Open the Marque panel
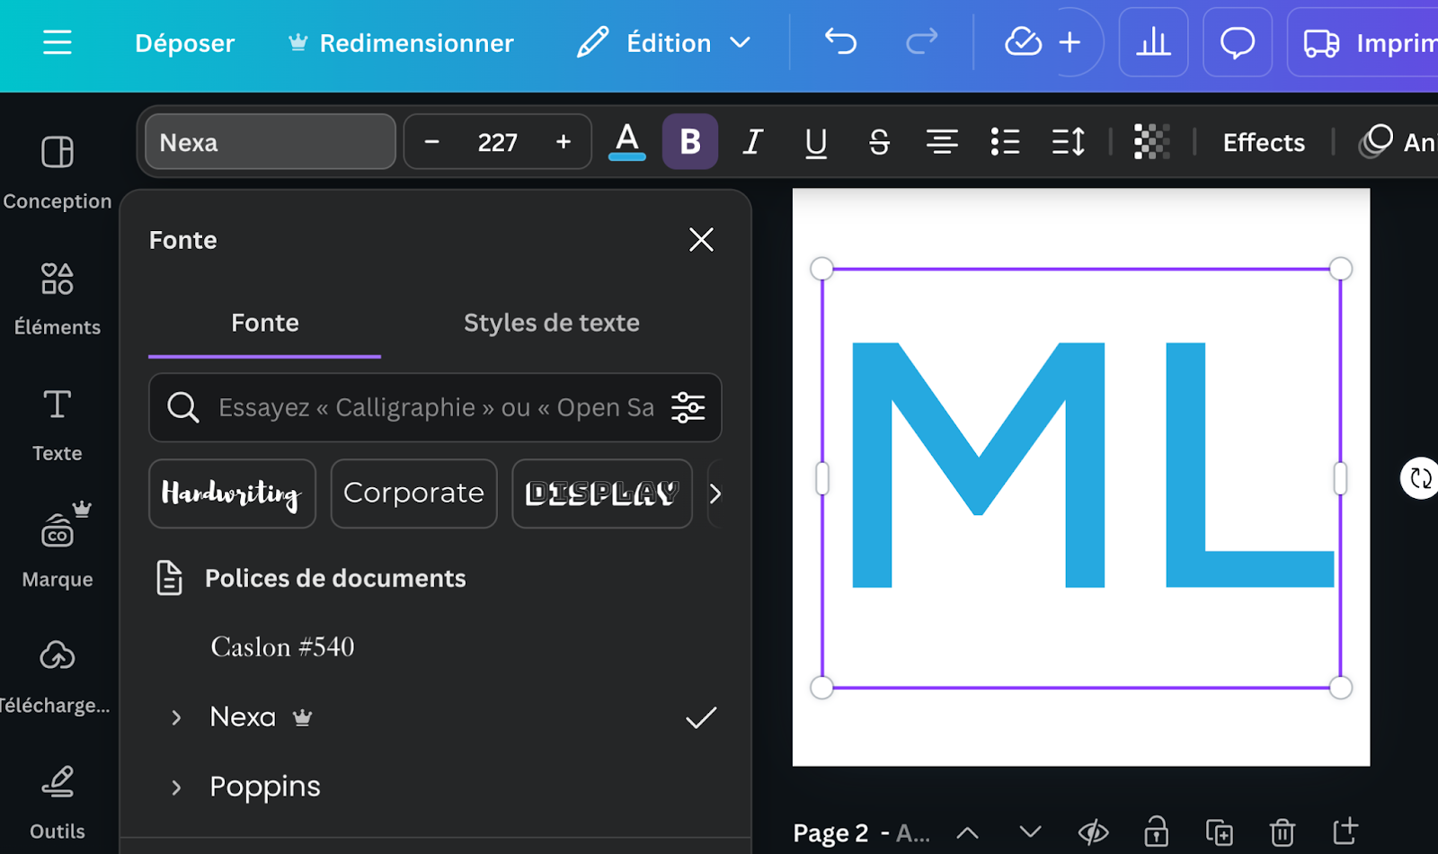This screenshot has width=1438, height=854. [57, 548]
